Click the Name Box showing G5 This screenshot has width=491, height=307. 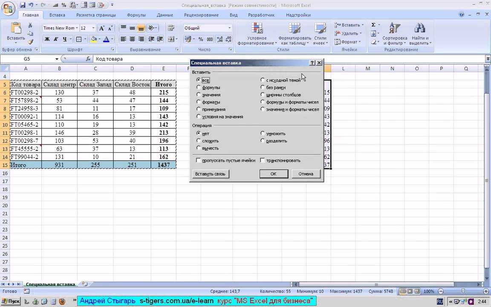pyautogui.click(x=27, y=59)
